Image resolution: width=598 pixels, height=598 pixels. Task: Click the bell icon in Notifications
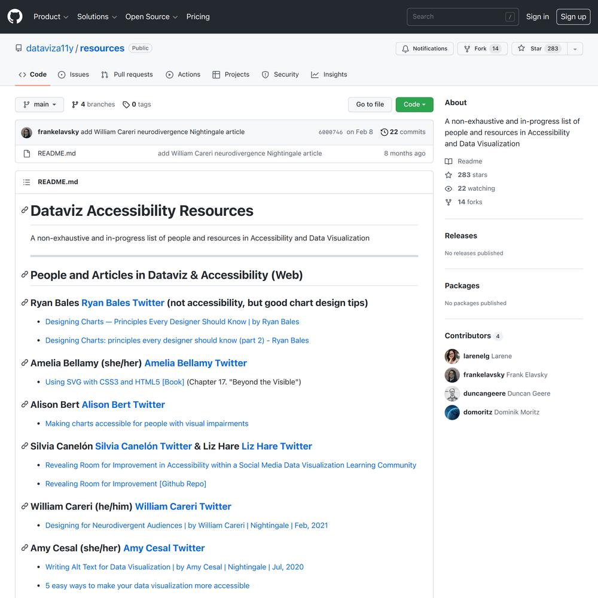[x=405, y=48]
